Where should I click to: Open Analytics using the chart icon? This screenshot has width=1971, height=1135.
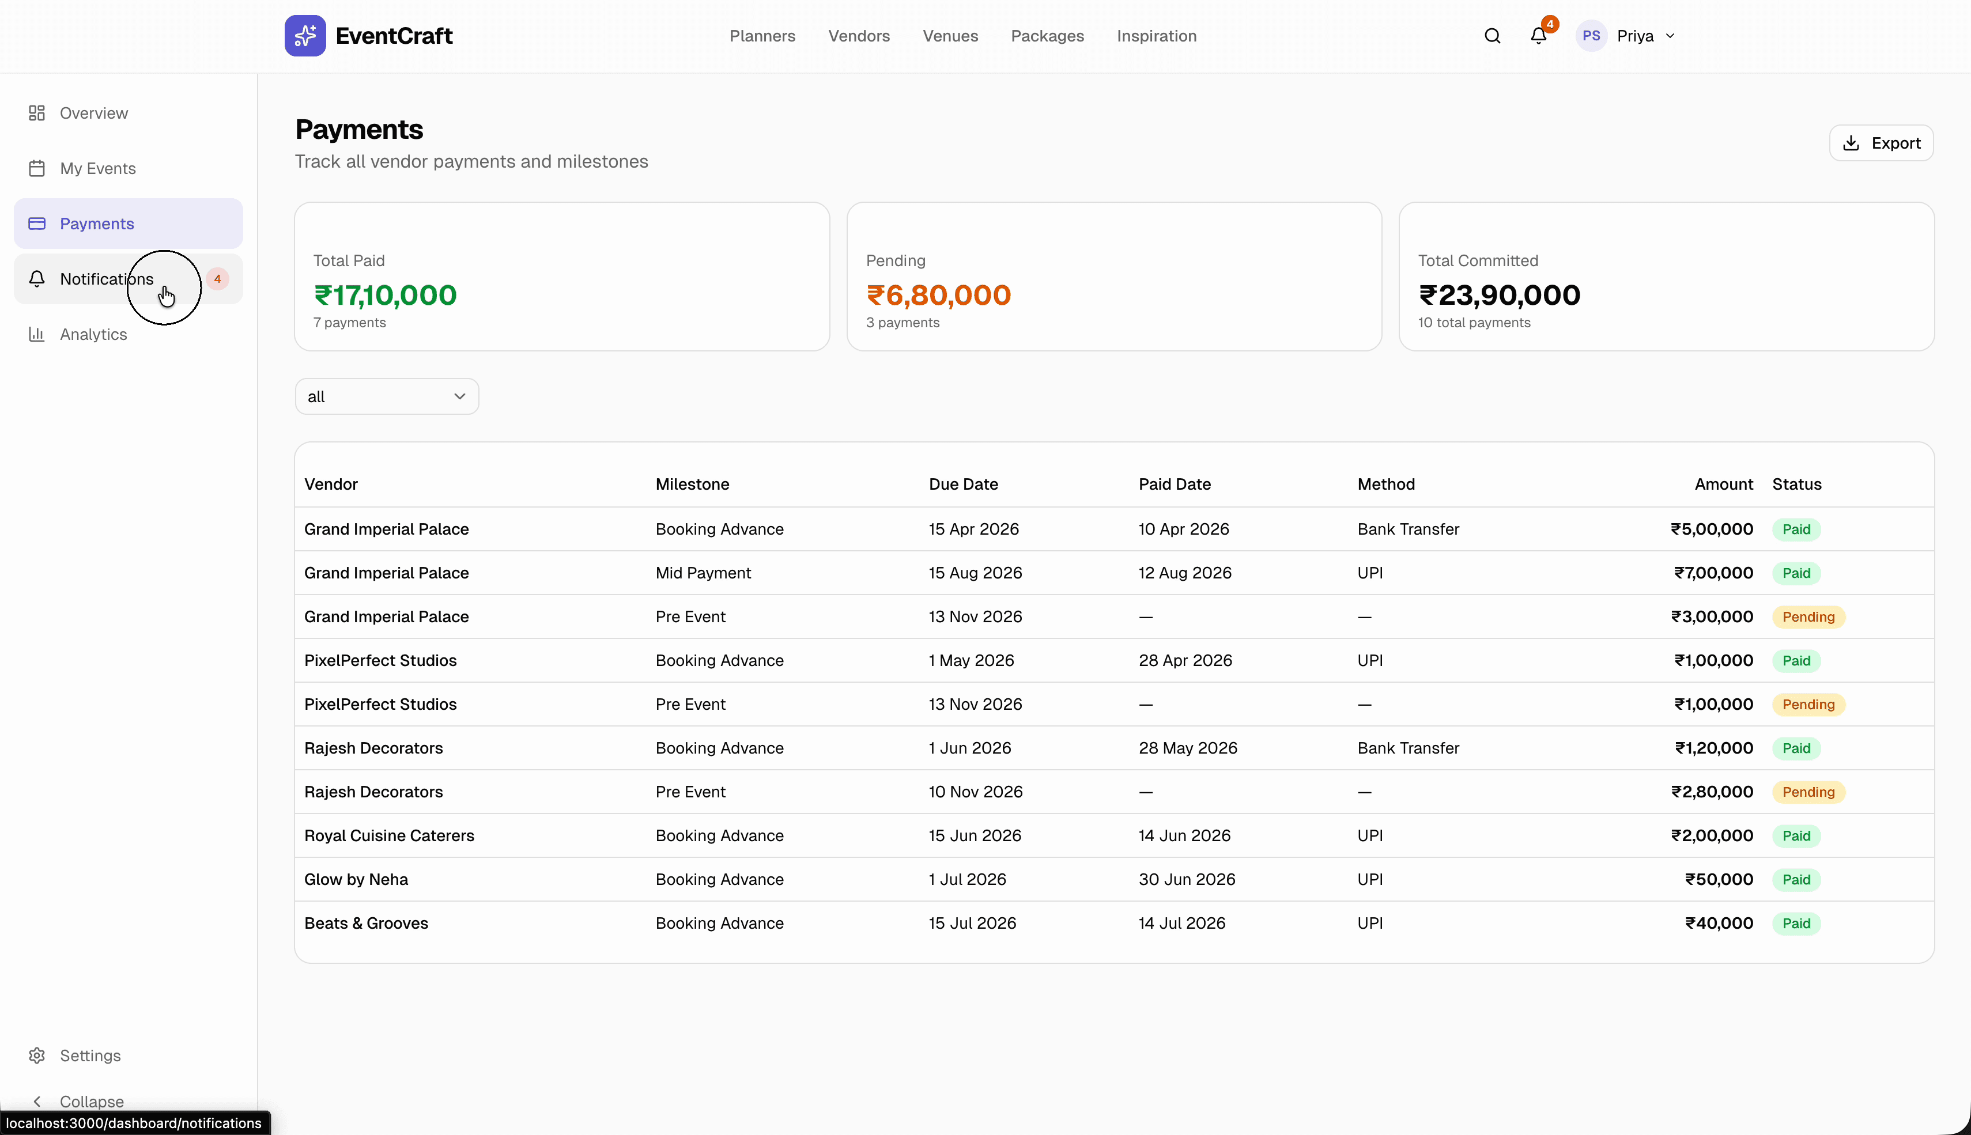tap(37, 334)
